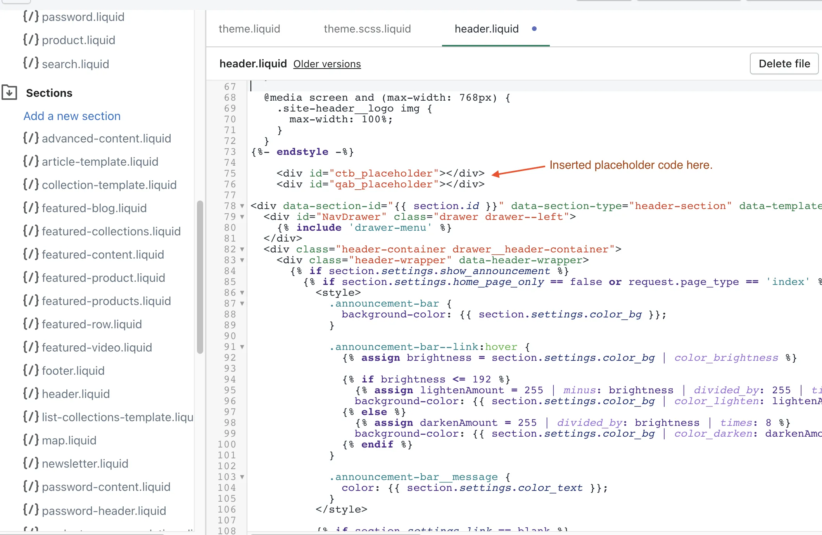This screenshot has width=822, height=535.
Task: Click the featured-content.liquid file icon
Action: pyautogui.click(x=31, y=254)
